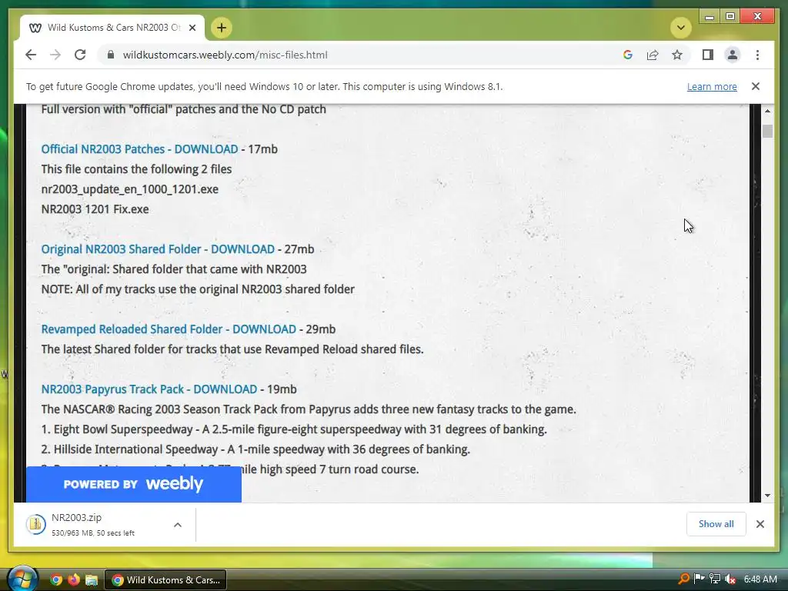Launch Firefox from taskbar
This screenshot has width=788, height=591.
(73, 580)
